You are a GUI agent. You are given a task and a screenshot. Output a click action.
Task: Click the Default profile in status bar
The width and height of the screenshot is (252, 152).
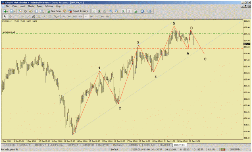coord(115,150)
